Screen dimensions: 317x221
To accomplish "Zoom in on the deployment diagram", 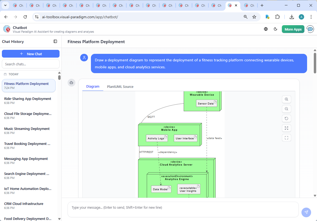I will [x=286, y=99].
